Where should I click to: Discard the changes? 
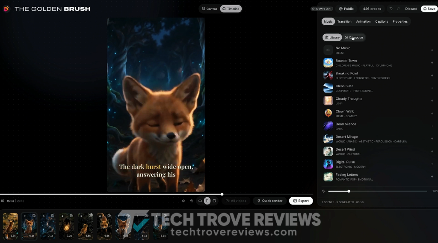pos(411,9)
